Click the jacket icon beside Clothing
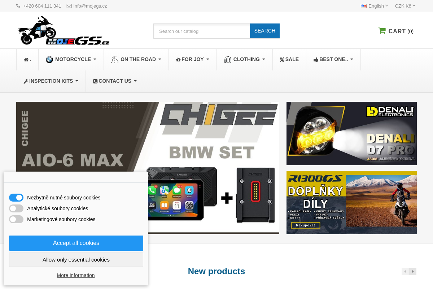 (228, 60)
